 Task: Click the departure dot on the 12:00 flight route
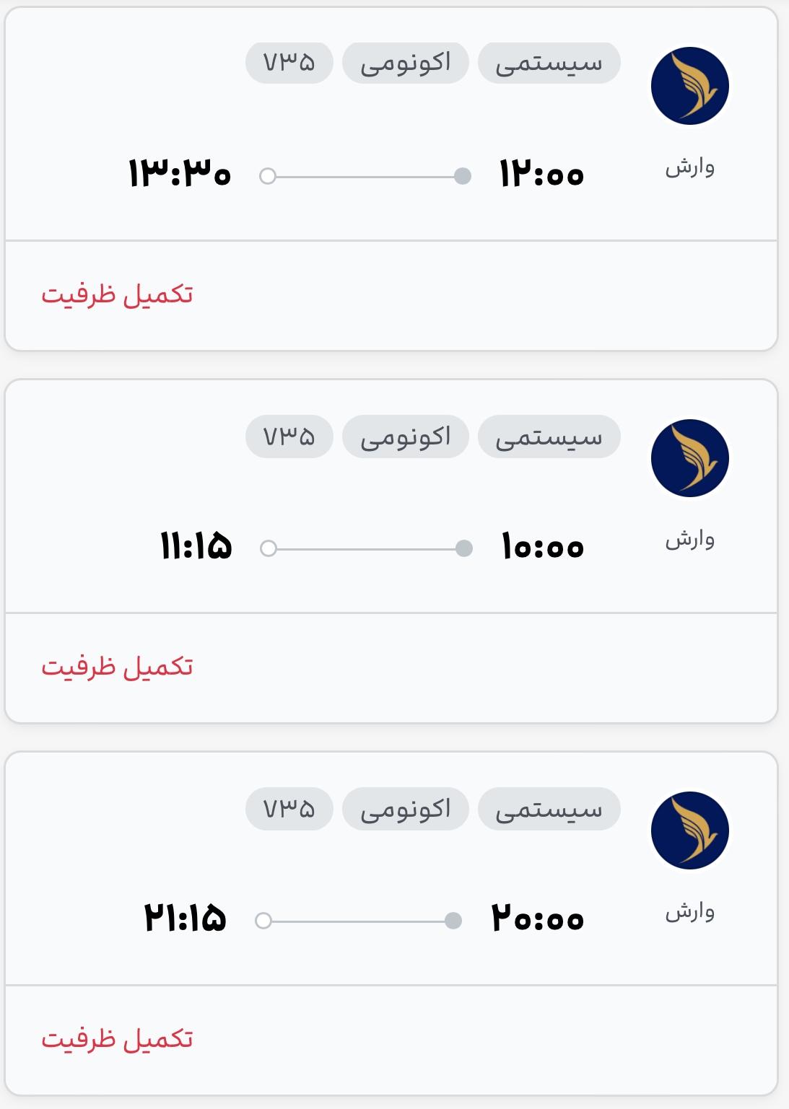pos(463,176)
